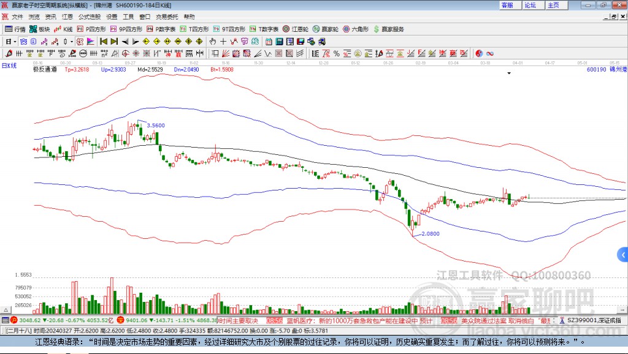Click the SZ399001 深证成指 status entry

(x=591, y=320)
